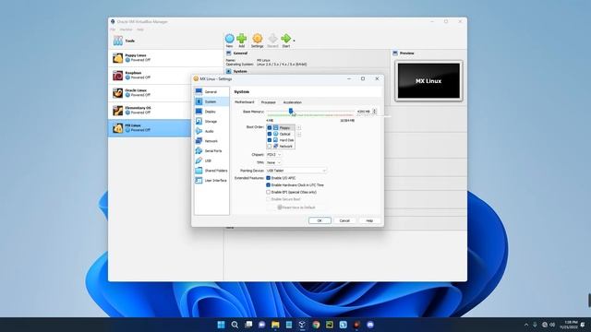
Task: Switch to Processor tab
Action: pyautogui.click(x=269, y=102)
